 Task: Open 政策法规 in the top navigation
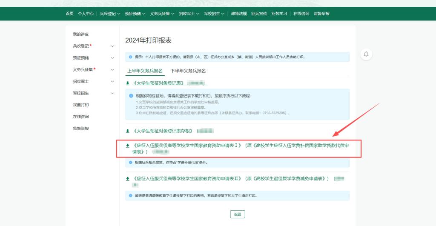239,14
